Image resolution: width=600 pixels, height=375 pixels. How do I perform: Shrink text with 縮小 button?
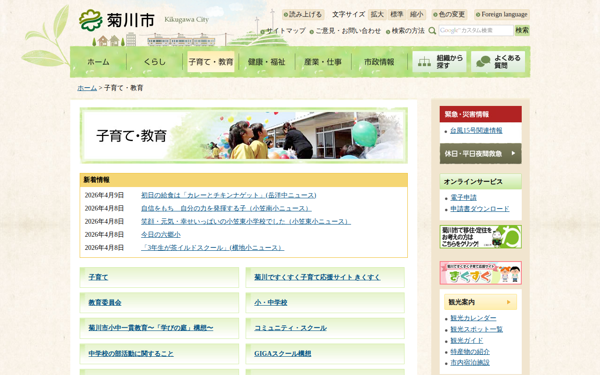click(417, 15)
